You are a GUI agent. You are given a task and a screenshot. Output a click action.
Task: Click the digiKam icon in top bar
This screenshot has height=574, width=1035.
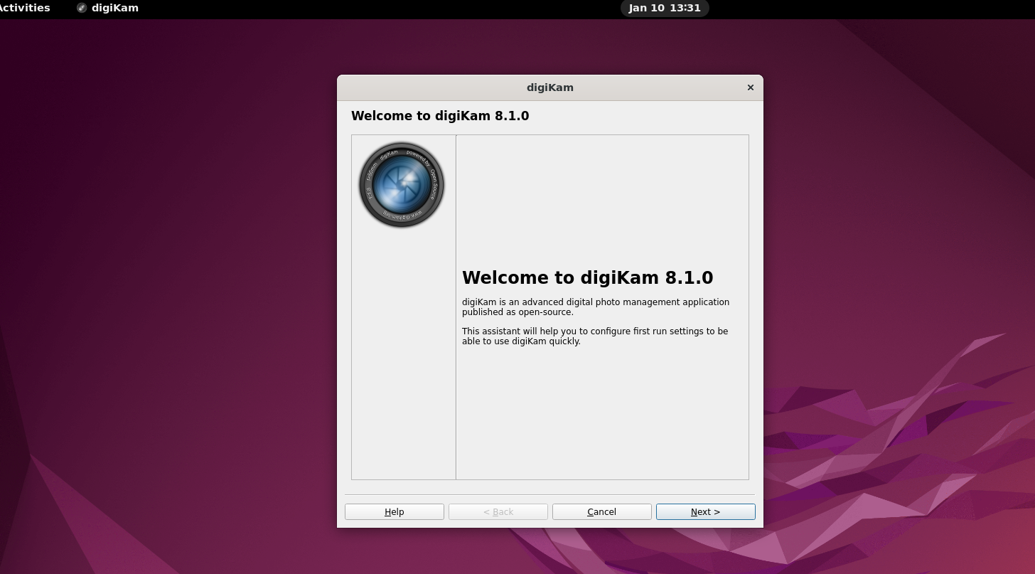(x=82, y=8)
